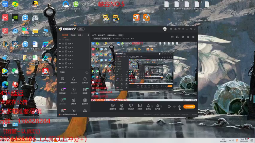Add a 多媒体 media source
255x143 pixels.
pos(140,107)
